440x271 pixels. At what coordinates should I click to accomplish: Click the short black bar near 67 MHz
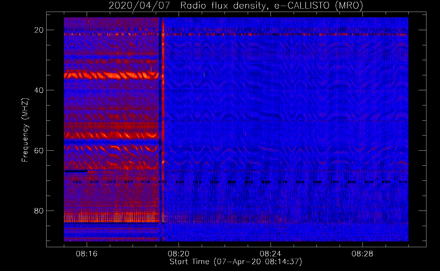(x=76, y=171)
